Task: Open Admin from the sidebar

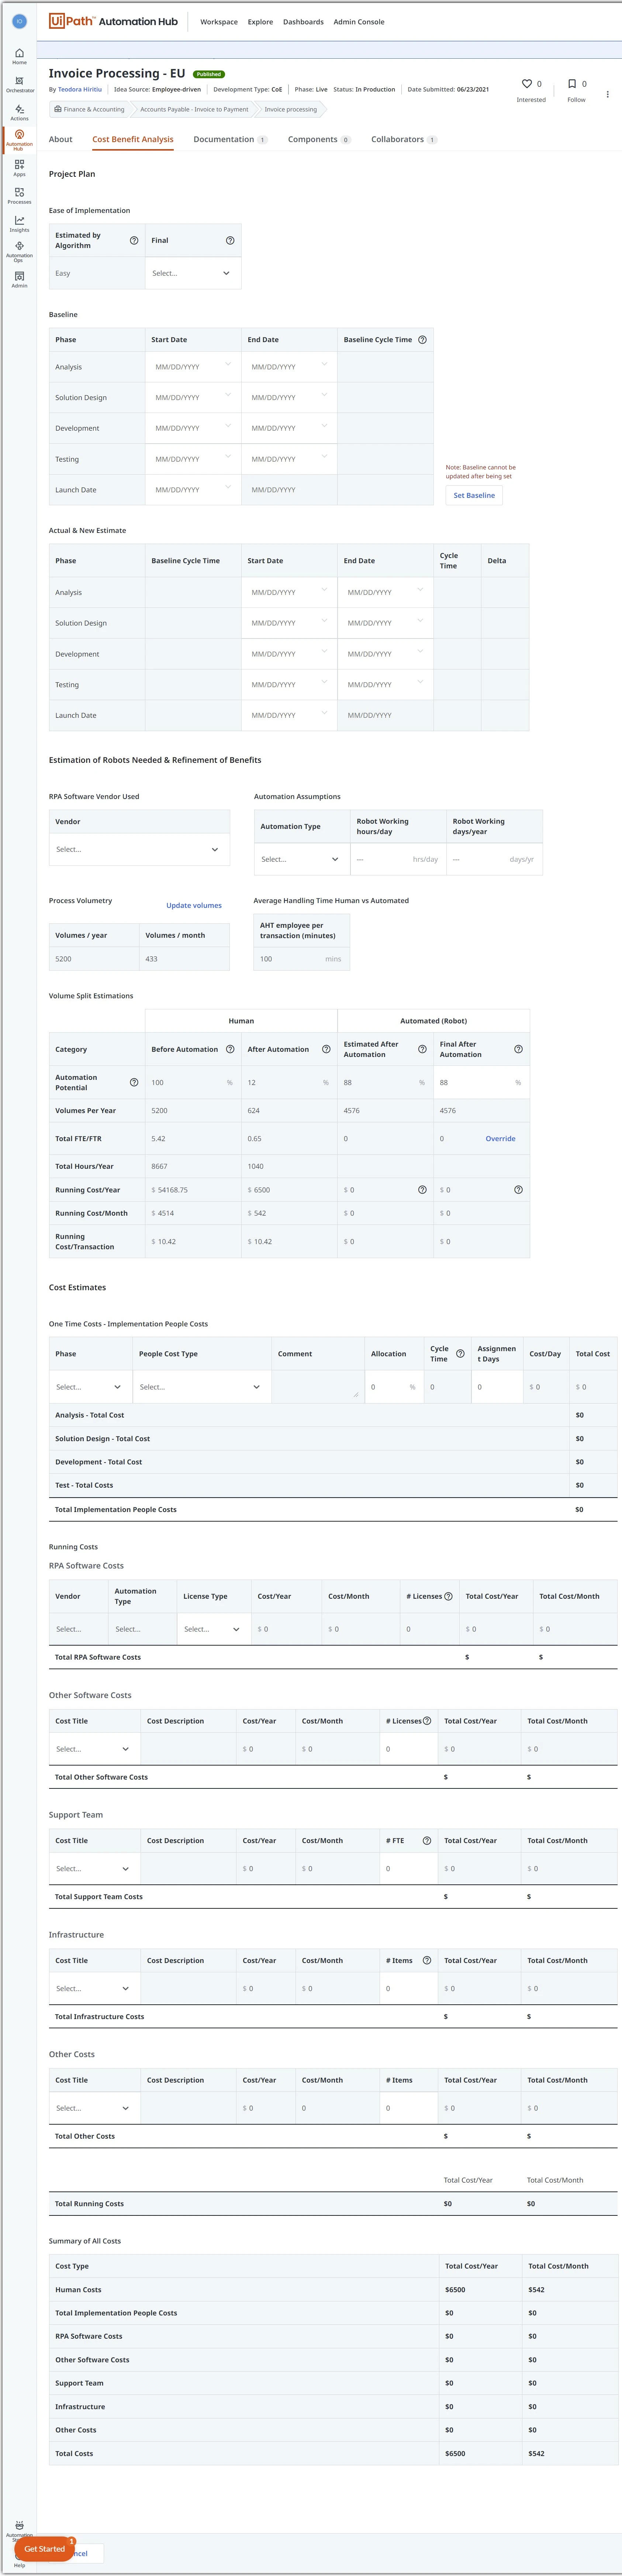Action: coord(19,280)
